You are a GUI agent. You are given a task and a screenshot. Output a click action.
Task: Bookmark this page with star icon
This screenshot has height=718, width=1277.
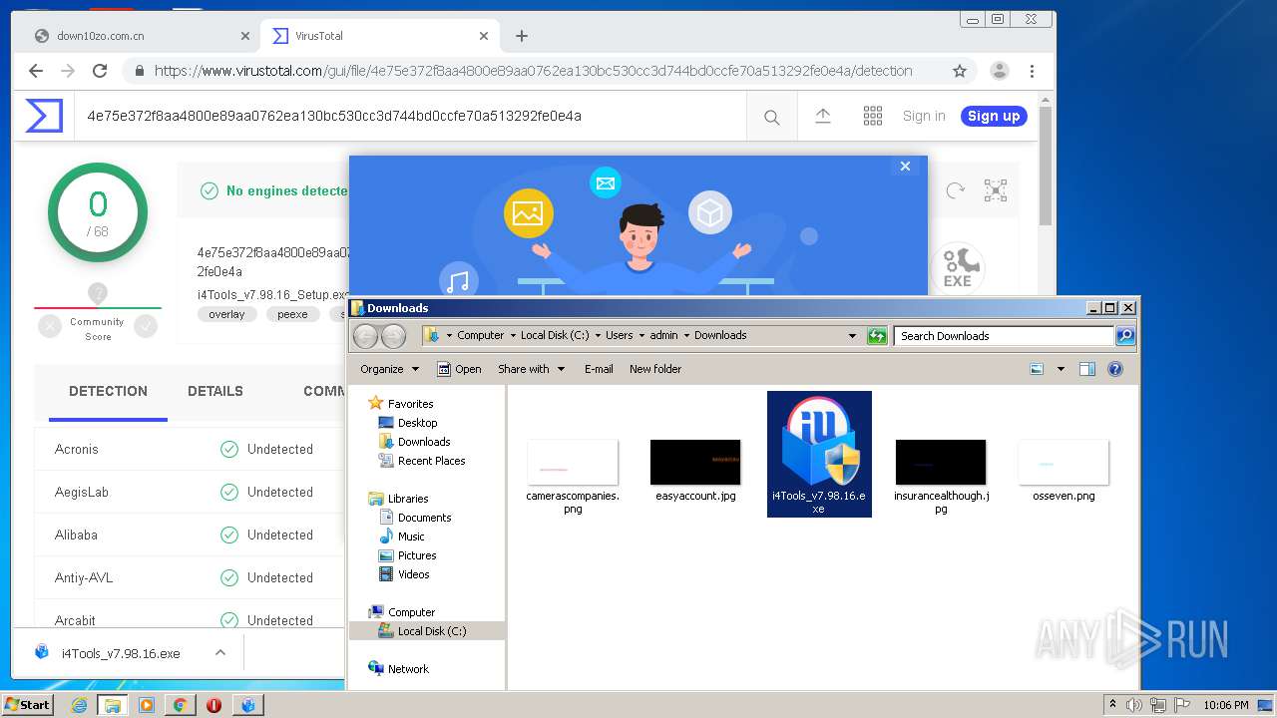pos(960,71)
